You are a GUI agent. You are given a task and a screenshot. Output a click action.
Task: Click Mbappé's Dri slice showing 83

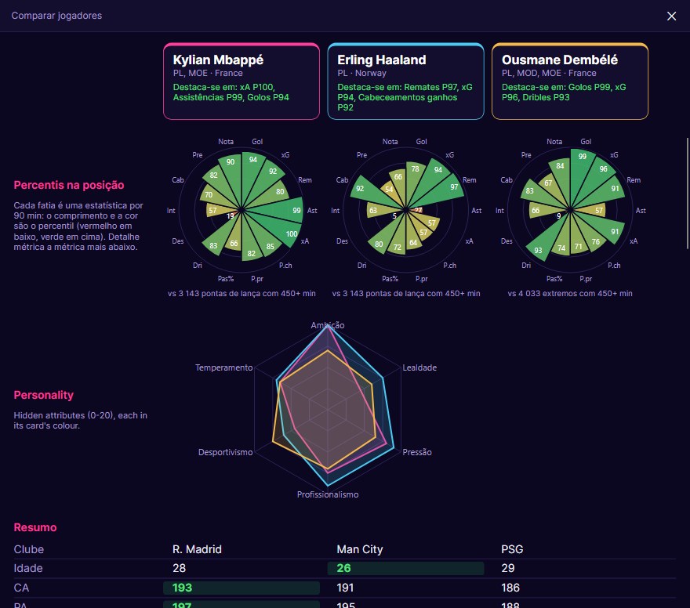(x=218, y=240)
